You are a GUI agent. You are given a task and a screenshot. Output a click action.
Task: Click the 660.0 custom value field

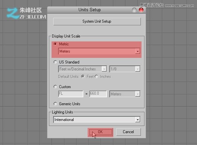[x=98, y=94]
